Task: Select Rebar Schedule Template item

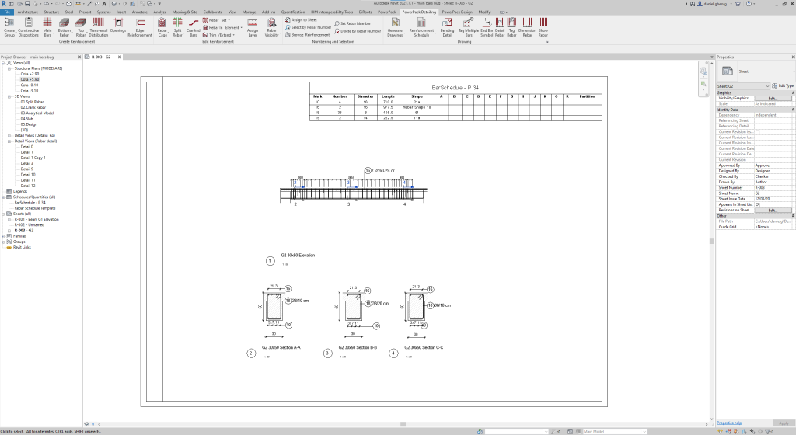Action: pos(35,208)
